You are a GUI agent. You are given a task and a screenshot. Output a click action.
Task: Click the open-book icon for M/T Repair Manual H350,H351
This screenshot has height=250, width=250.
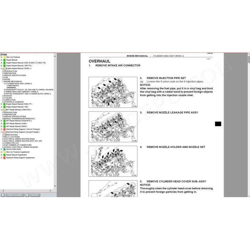[x=4, y=110]
